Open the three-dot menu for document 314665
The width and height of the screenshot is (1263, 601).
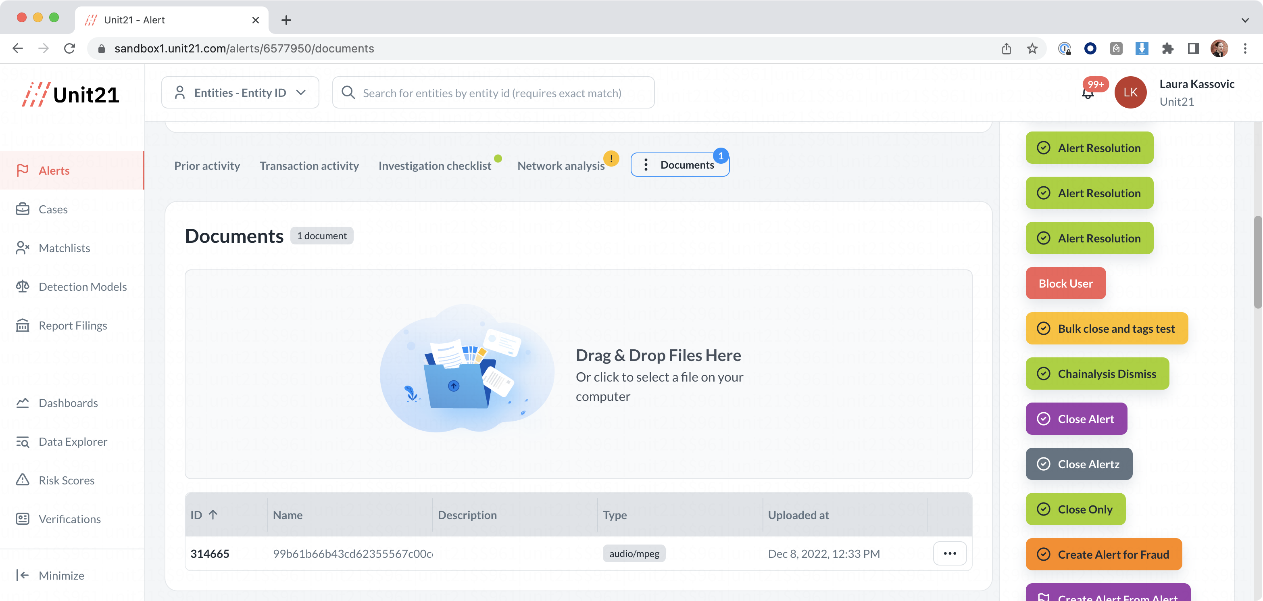pos(949,553)
